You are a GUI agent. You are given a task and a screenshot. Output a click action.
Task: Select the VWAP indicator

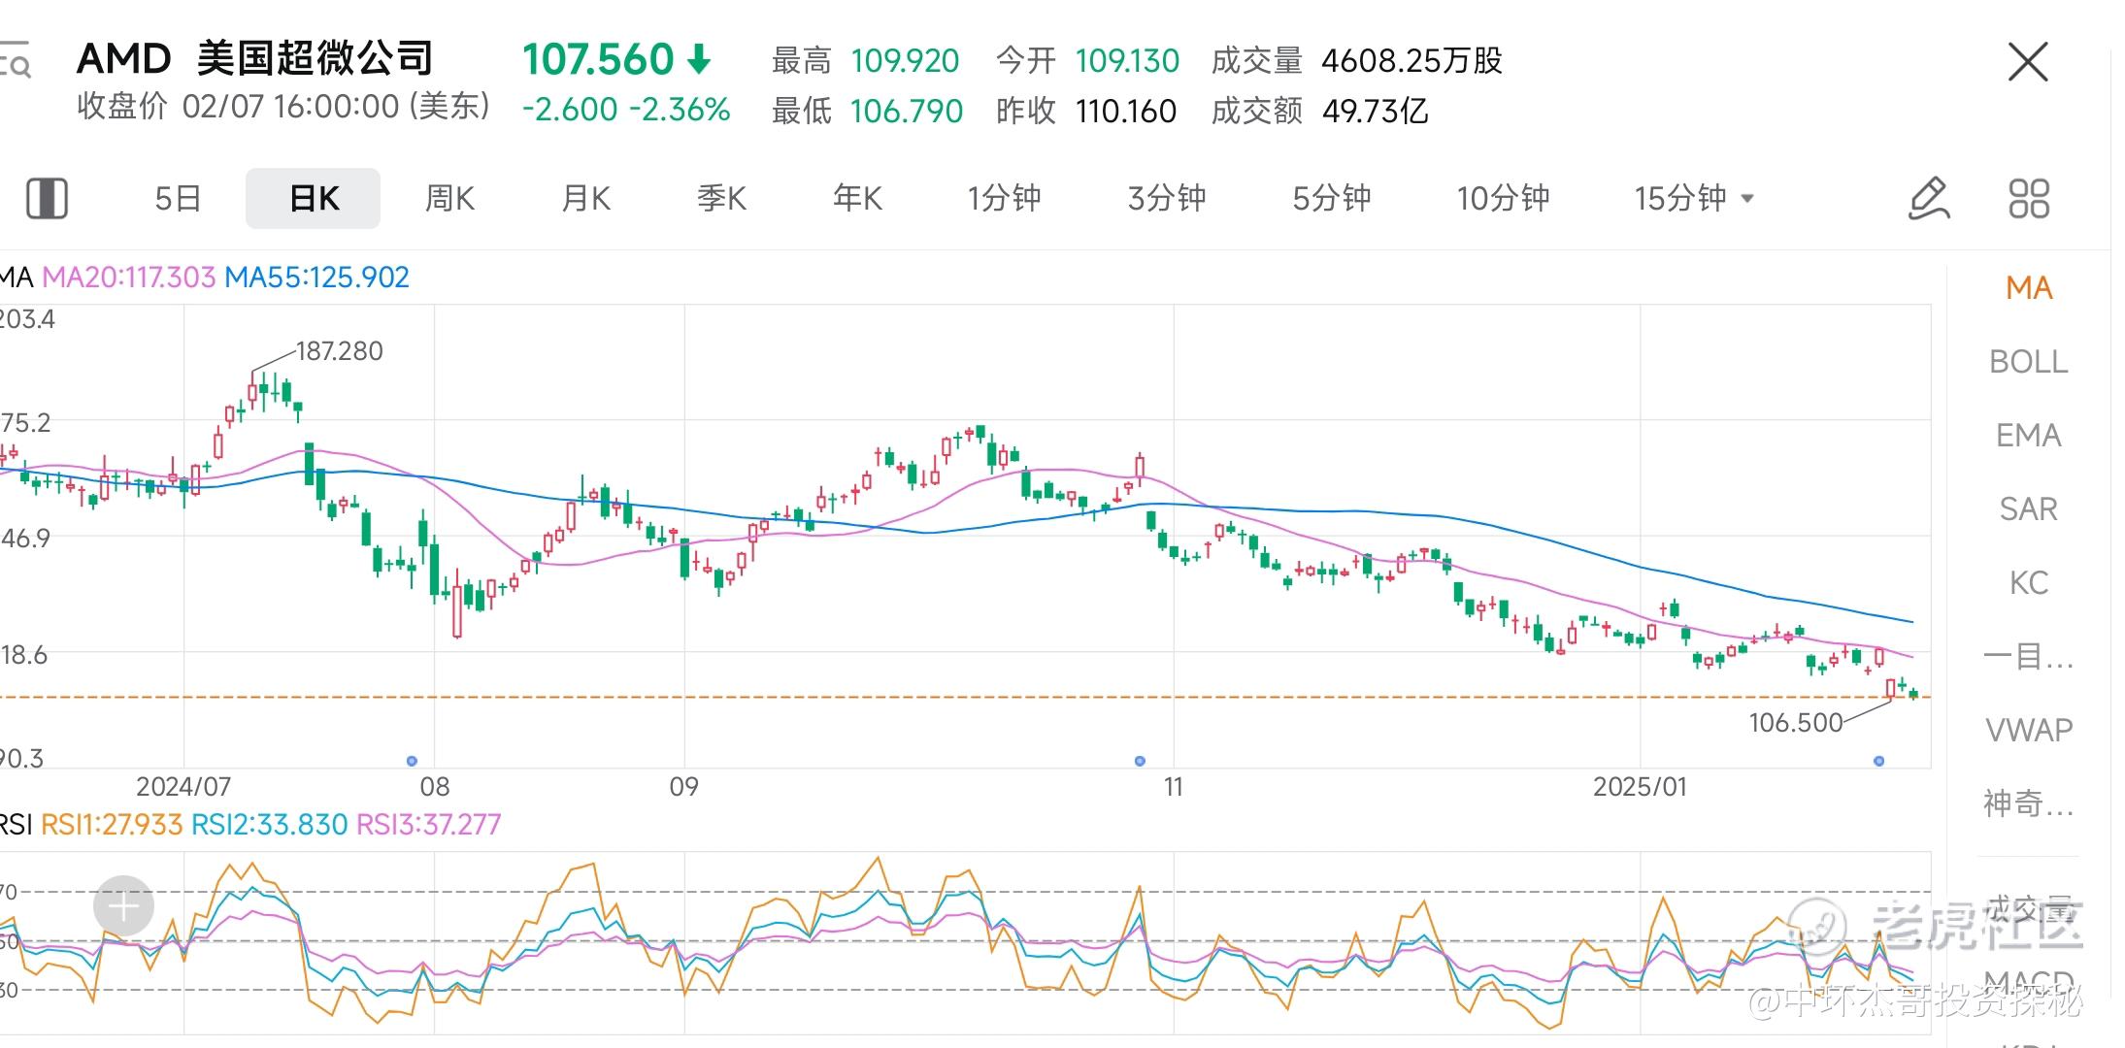[x=2028, y=730]
